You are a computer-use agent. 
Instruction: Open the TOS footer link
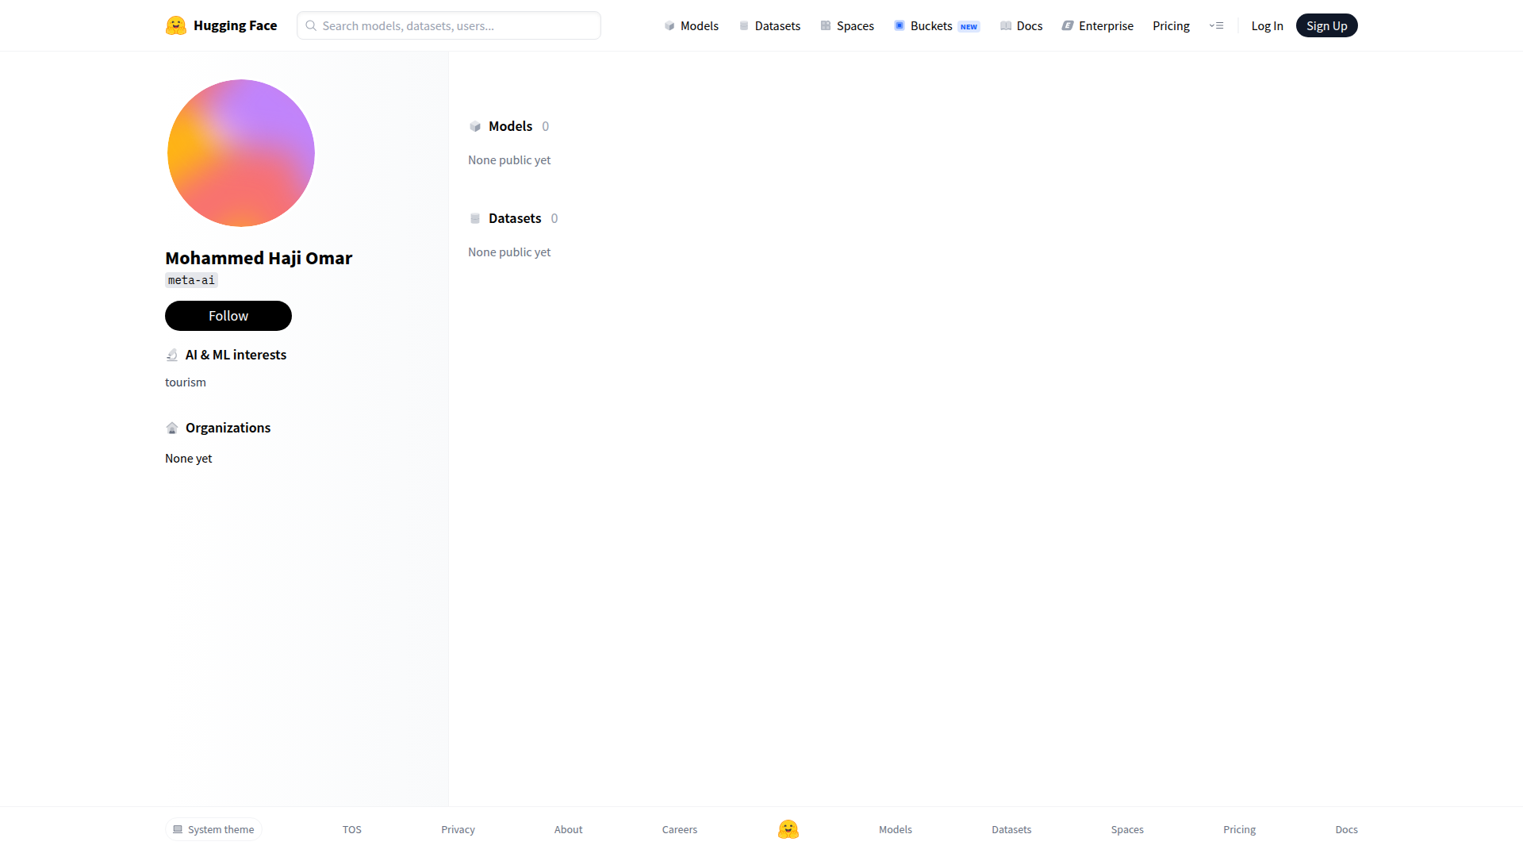(352, 829)
